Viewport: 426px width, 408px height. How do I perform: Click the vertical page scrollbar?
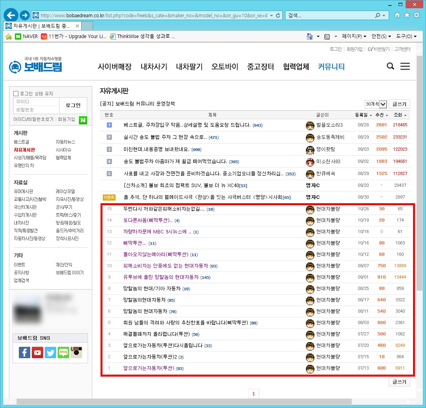click(420, 196)
